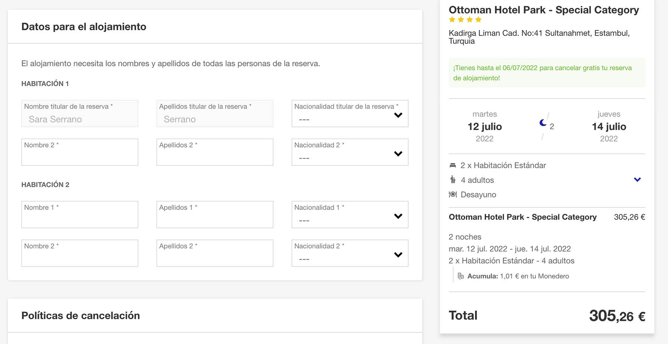Click the moon nights icon
668x344 pixels.
[543, 123]
